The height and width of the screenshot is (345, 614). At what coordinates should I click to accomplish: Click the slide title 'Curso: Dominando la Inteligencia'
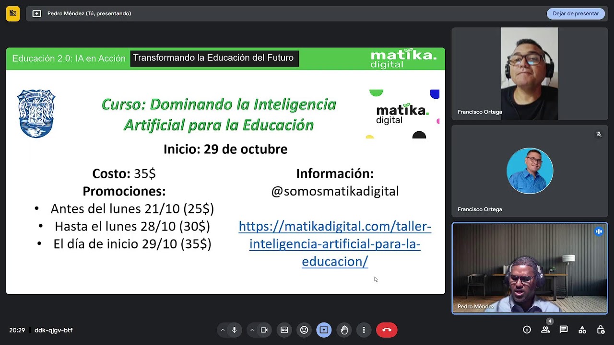[219, 104]
